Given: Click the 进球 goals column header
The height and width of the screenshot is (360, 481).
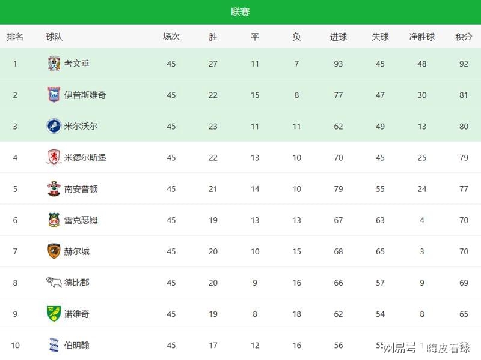Looking at the screenshot, I should tap(339, 37).
